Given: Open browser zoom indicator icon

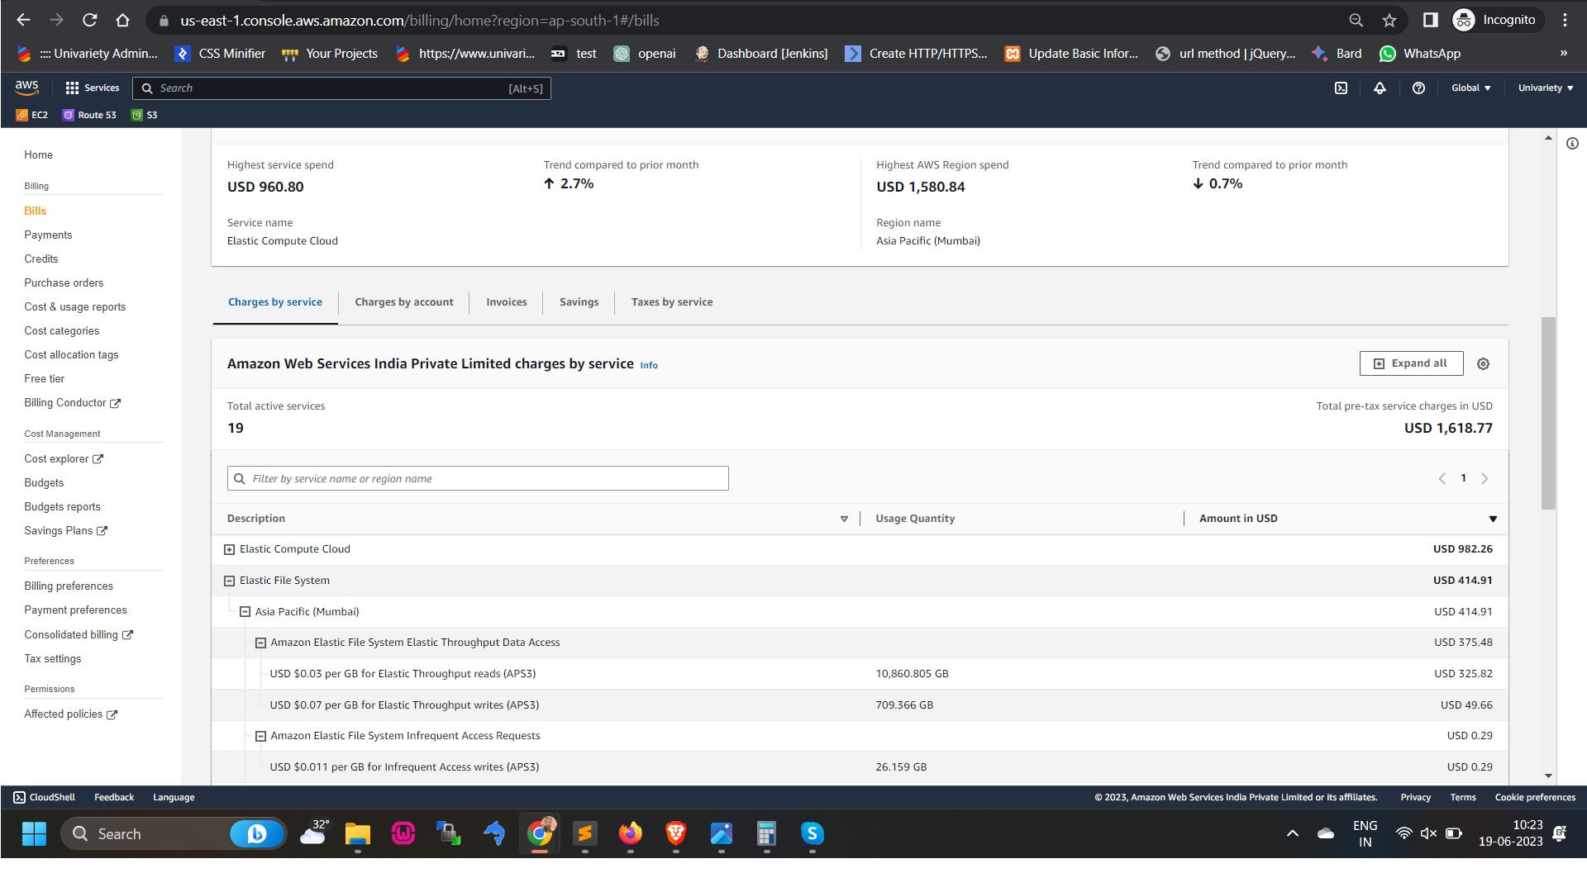Looking at the screenshot, I should 1356,20.
